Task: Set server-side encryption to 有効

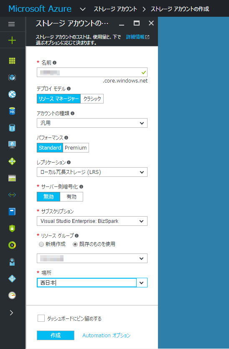Action: [71, 197]
